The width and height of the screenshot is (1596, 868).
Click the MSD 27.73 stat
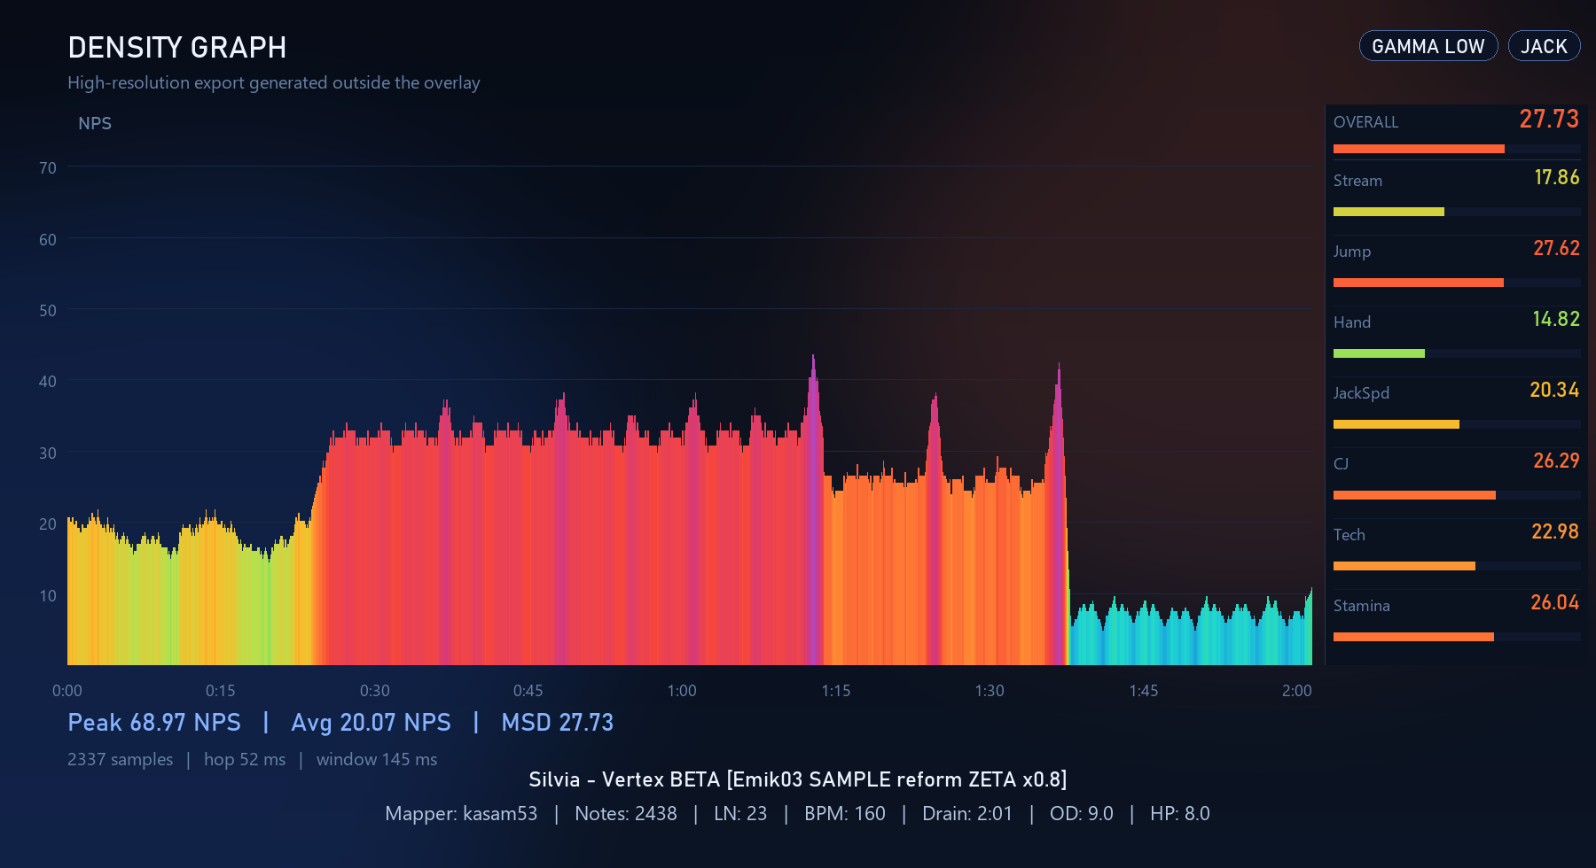point(558,723)
